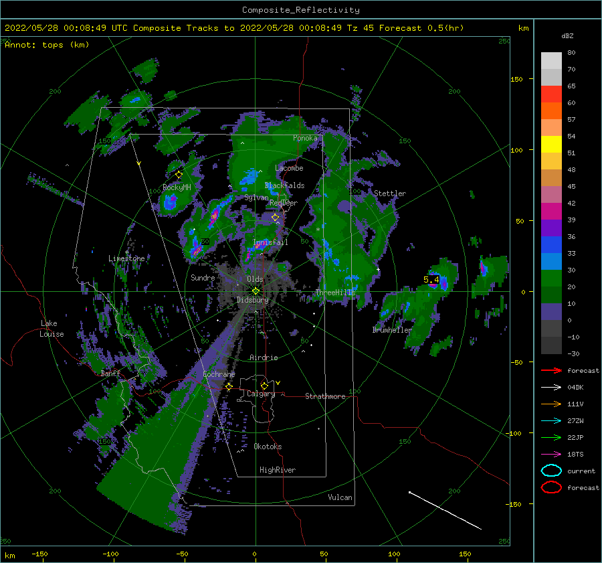Screen dimensions: 602x563
Task: Pick the purple swatch below 39 dBZ
Action: [x=551, y=228]
